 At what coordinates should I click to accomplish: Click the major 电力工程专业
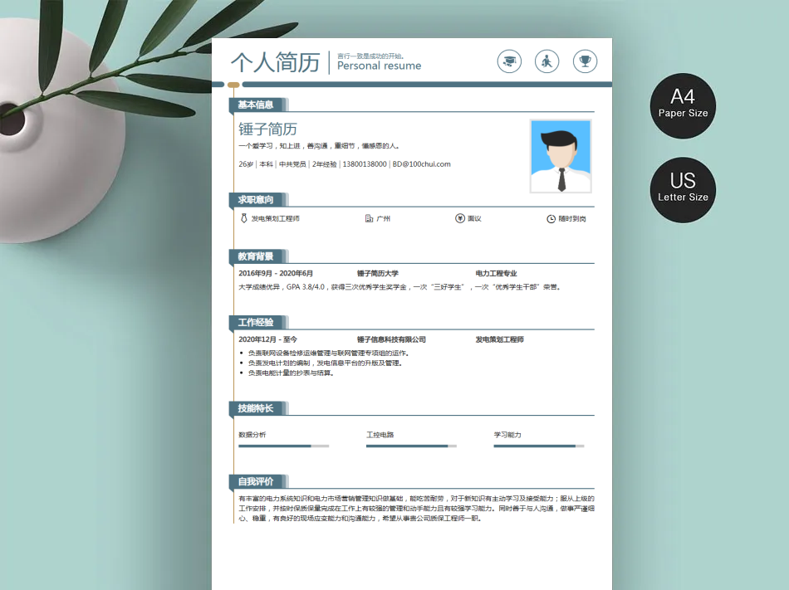coord(496,273)
